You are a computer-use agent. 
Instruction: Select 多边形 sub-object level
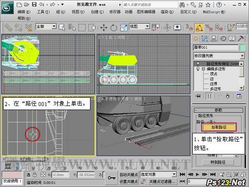click(x=215, y=88)
